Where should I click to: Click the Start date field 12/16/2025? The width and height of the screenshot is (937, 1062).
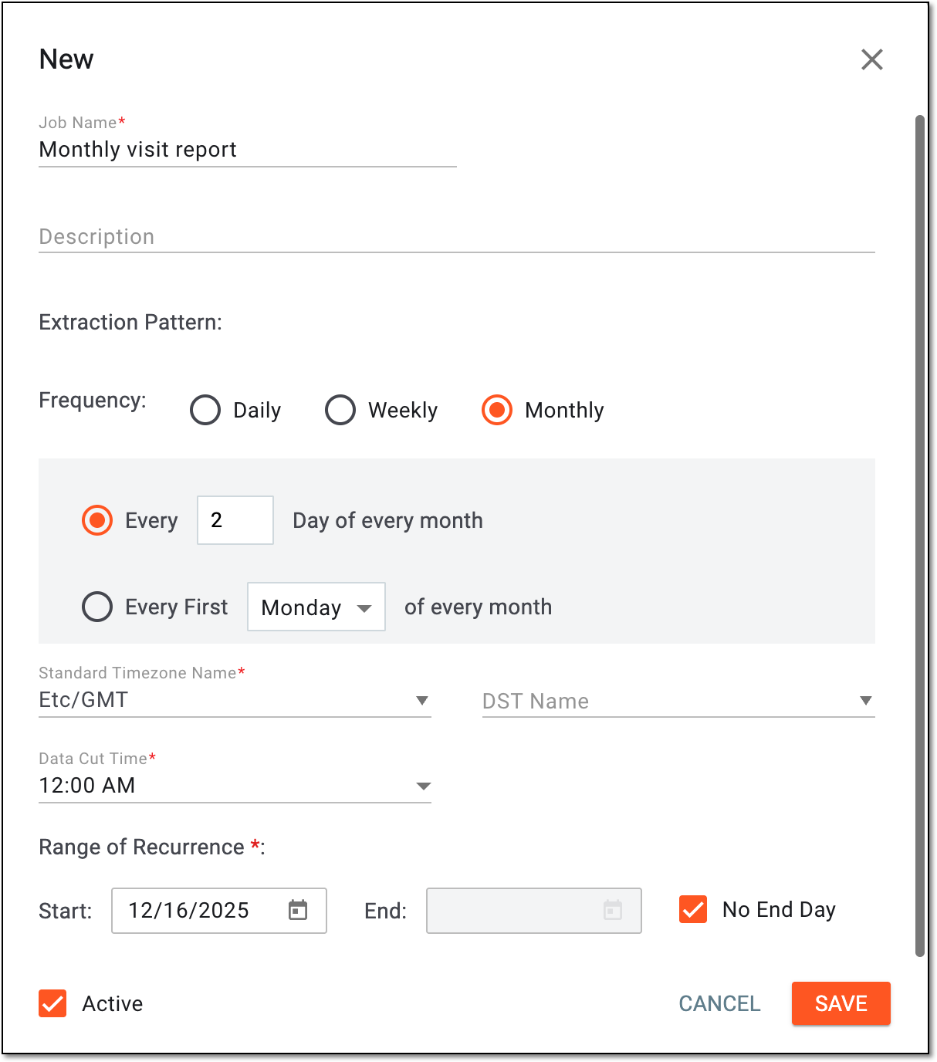pyautogui.click(x=219, y=911)
